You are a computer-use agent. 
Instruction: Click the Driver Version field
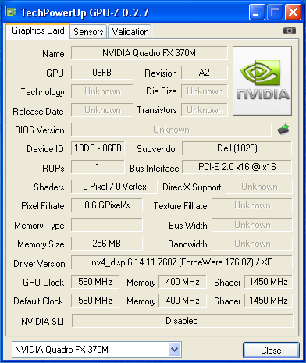[x=182, y=262]
